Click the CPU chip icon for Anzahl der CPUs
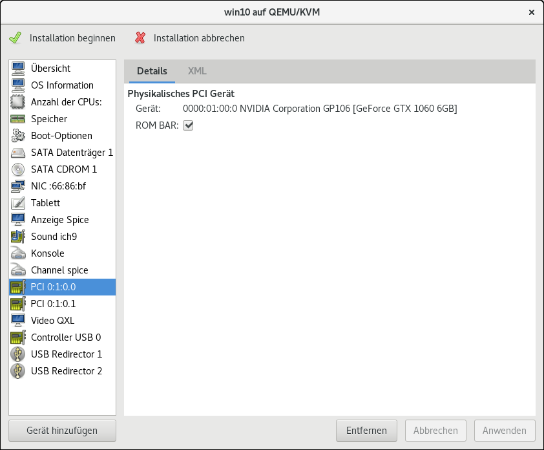This screenshot has height=450, width=544. pyautogui.click(x=18, y=102)
